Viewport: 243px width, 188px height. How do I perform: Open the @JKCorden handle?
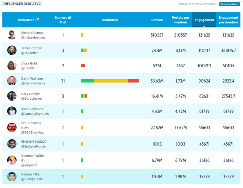tap(30, 53)
